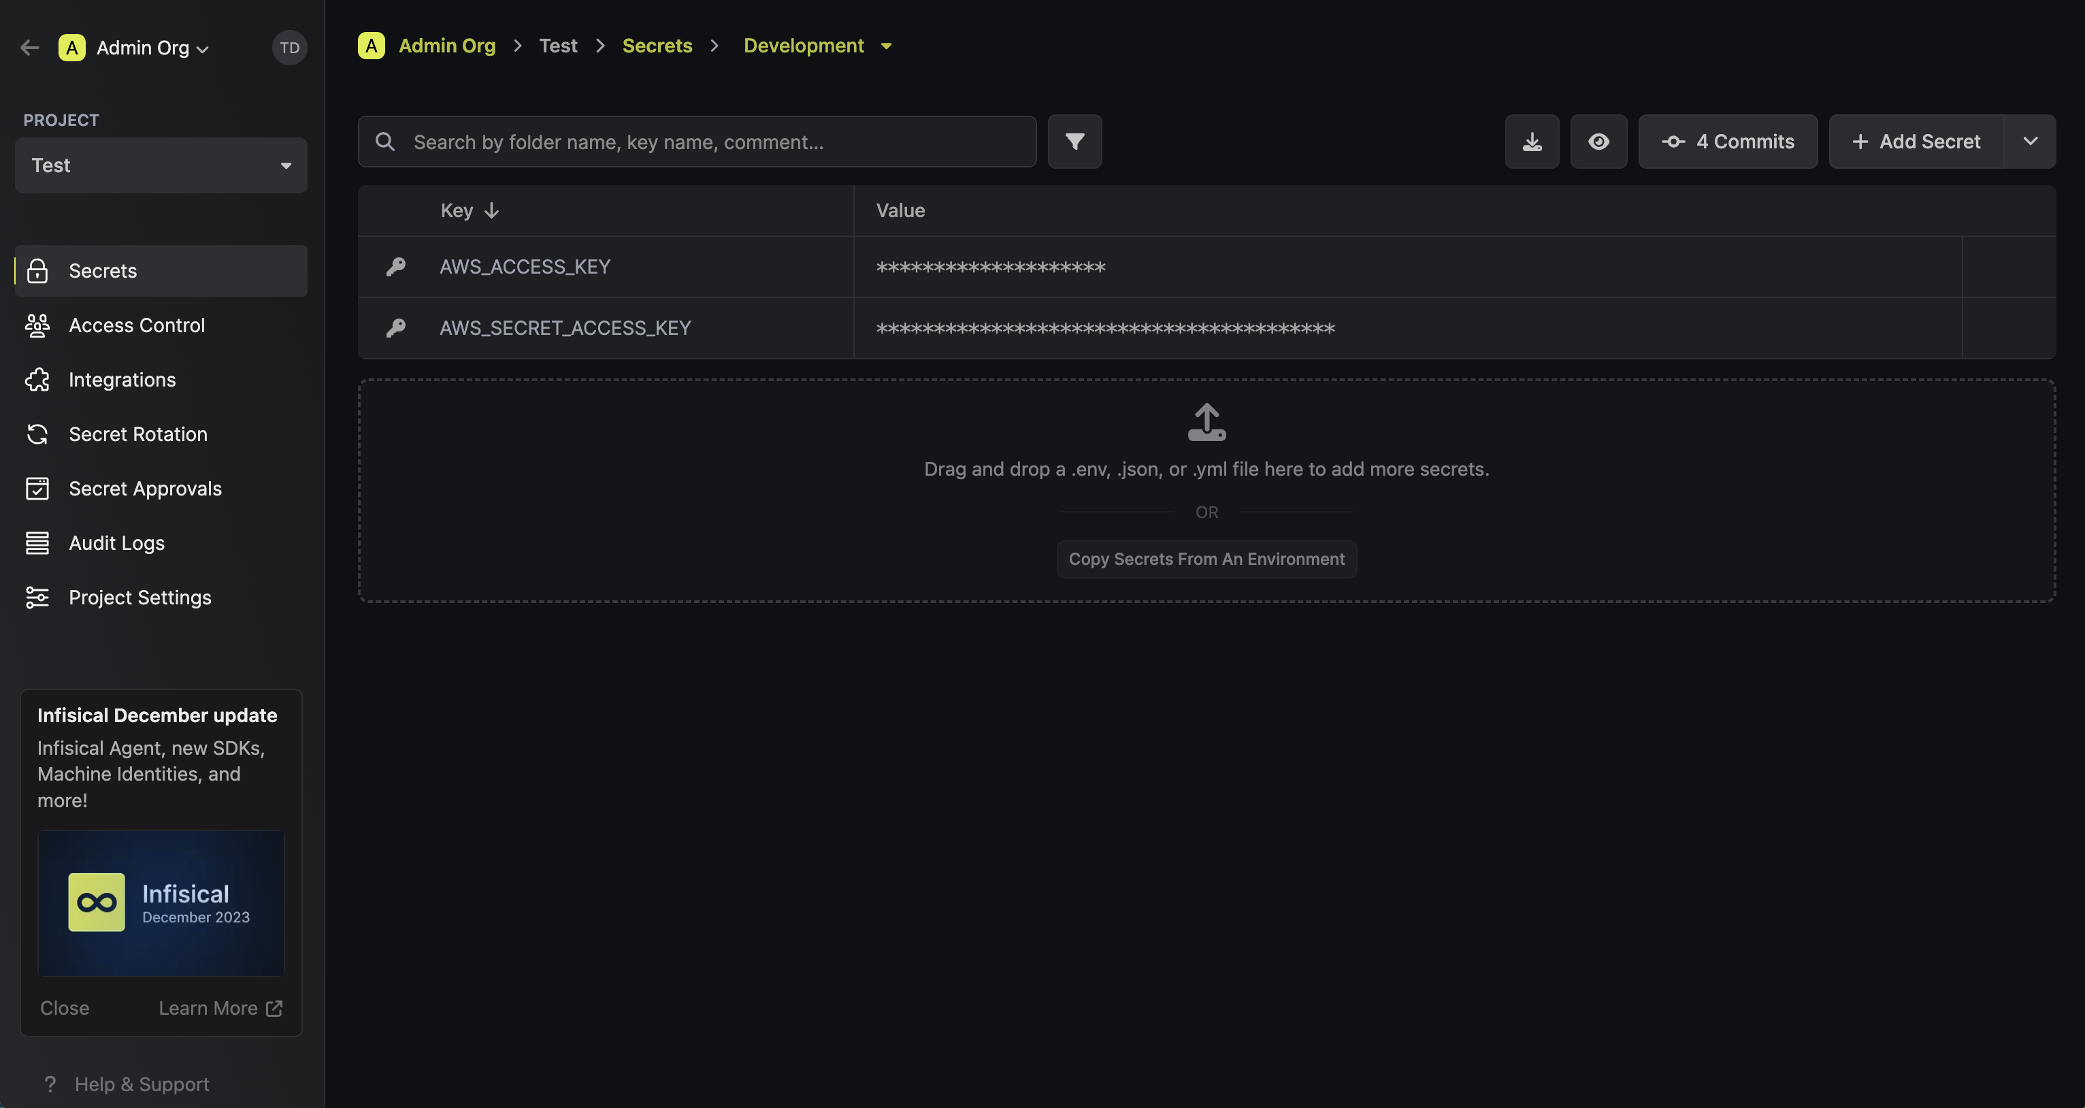Click the upload icon in drop zone
The image size is (2085, 1108).
[1206, 422]
